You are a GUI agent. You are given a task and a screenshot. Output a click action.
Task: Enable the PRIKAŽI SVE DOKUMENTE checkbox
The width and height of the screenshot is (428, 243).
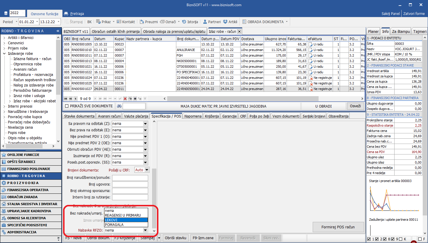point(67,106)
